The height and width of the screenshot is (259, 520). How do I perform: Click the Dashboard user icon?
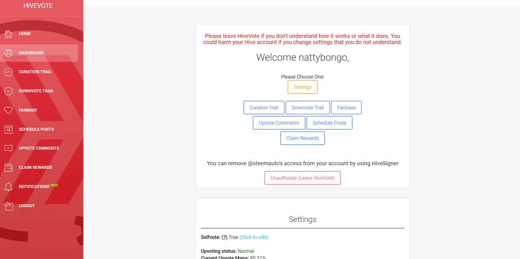point(8,53)
